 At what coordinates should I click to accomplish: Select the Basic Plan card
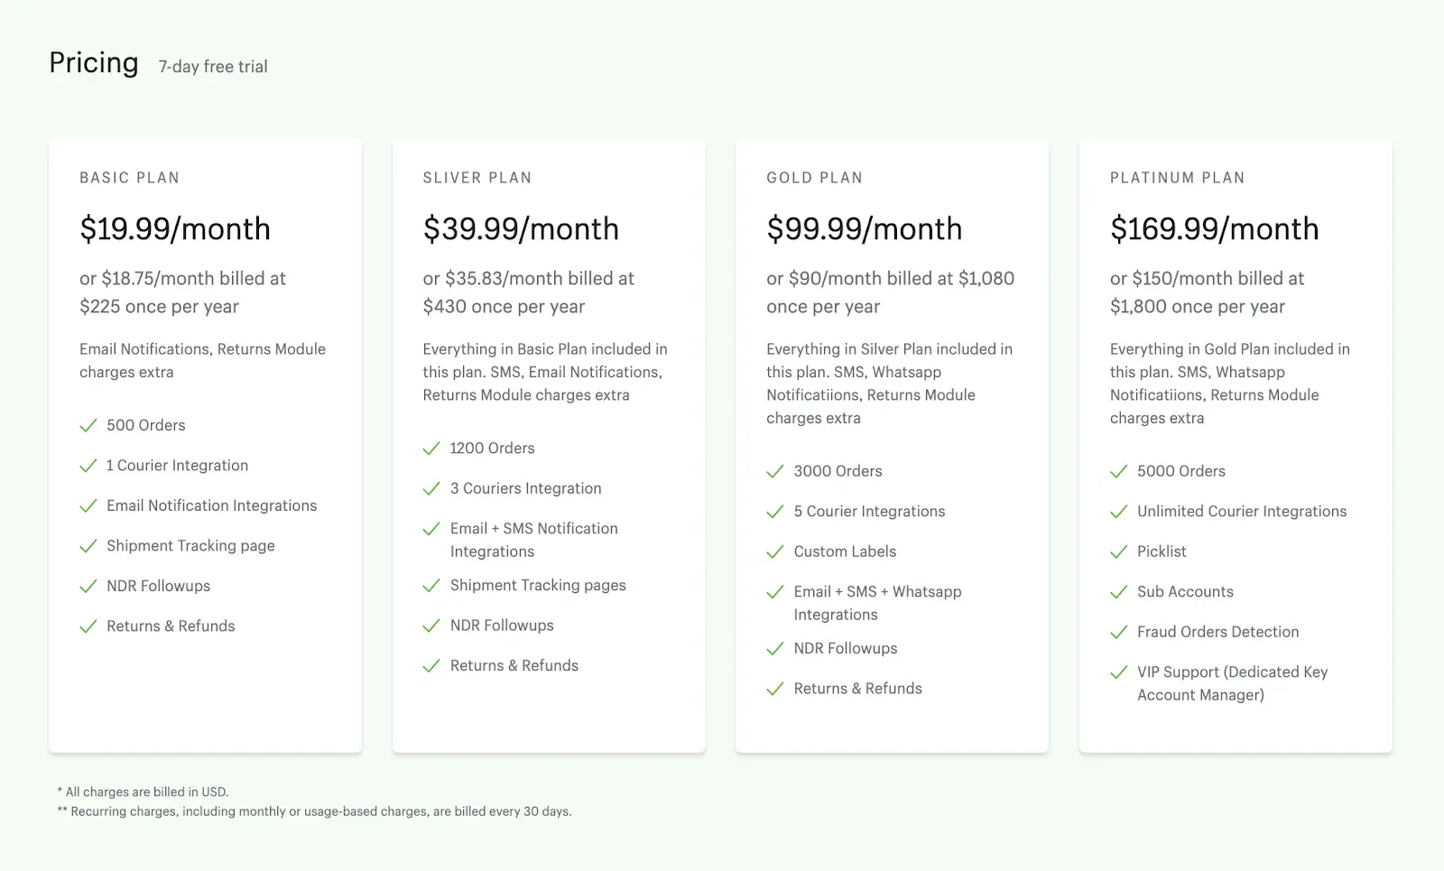coord(205,444)
